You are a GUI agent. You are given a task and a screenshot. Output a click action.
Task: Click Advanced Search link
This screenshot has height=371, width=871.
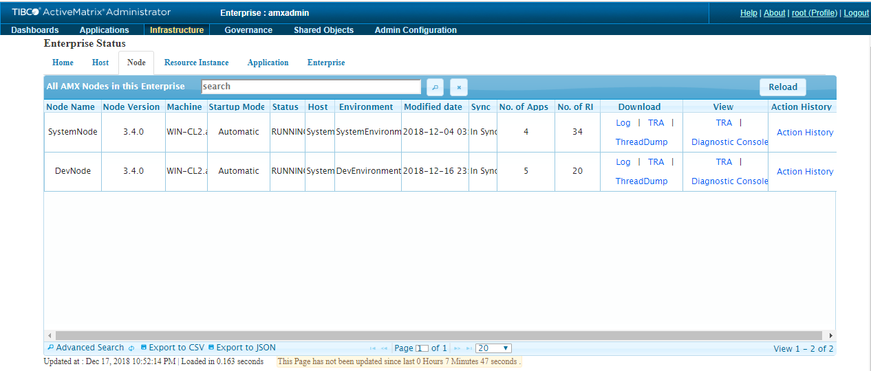click(x=86, y=348)
